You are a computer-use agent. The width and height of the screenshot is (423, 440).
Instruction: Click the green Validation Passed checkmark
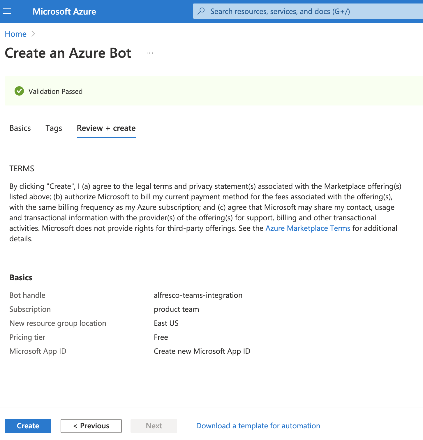(x=19, y=91)
